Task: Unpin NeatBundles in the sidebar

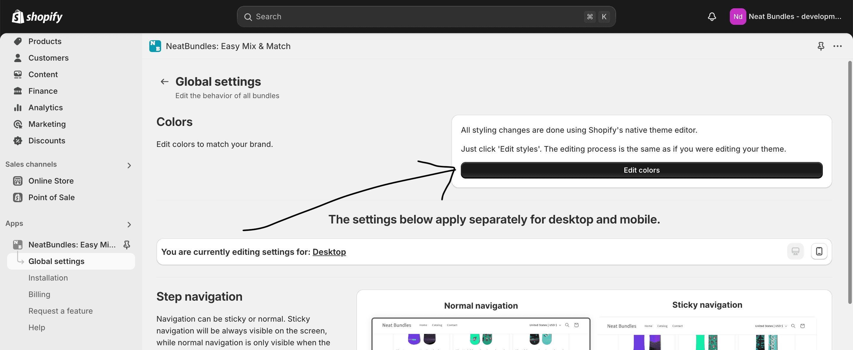Action: 126,244
